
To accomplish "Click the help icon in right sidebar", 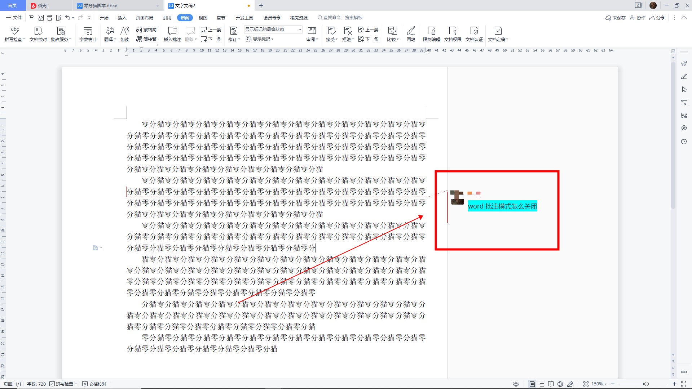I will (684, 142).
